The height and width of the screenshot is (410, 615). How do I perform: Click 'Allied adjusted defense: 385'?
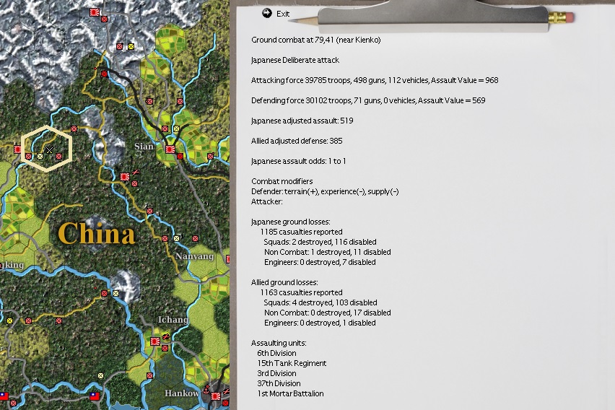297,141
